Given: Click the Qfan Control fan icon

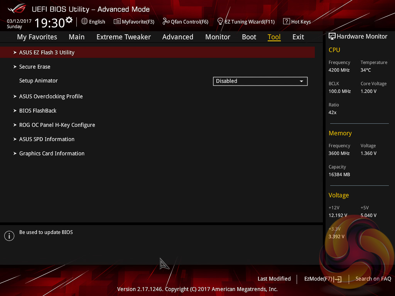Looking at the screenshot, I should pyautogui.click(x=166, y=22).
